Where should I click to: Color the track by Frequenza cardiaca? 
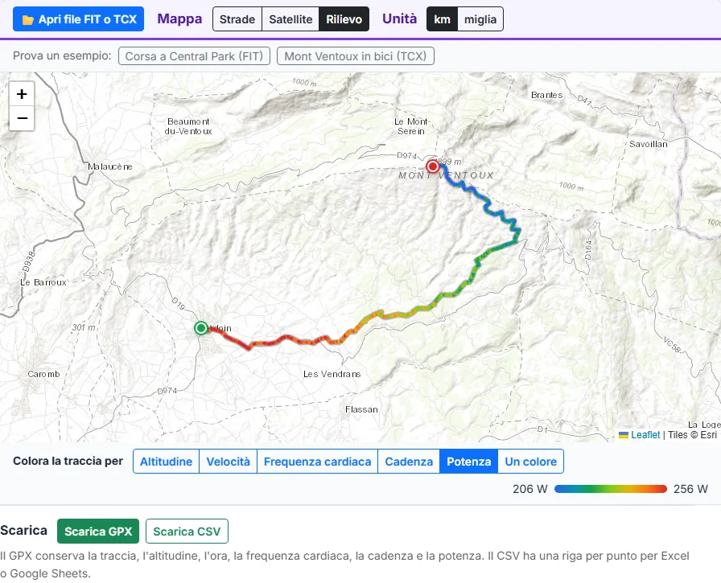click(x=317, y=462)
